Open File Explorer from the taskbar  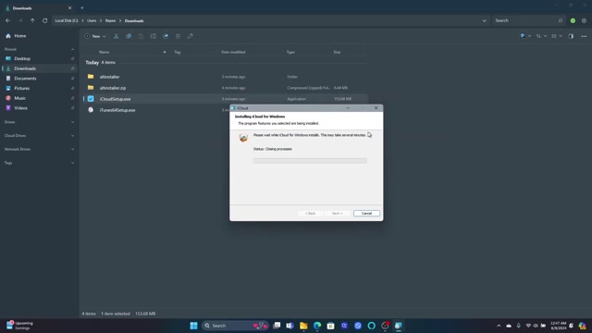(x=303, y=326)
